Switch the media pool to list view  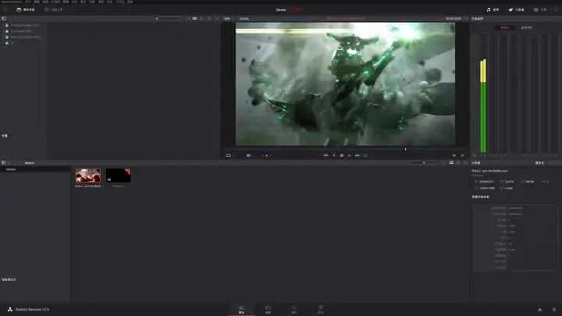[x=458, y=162]
